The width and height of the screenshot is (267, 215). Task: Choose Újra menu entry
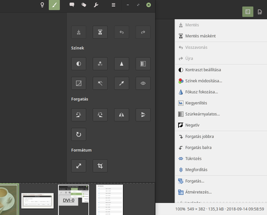click(221, 58)
